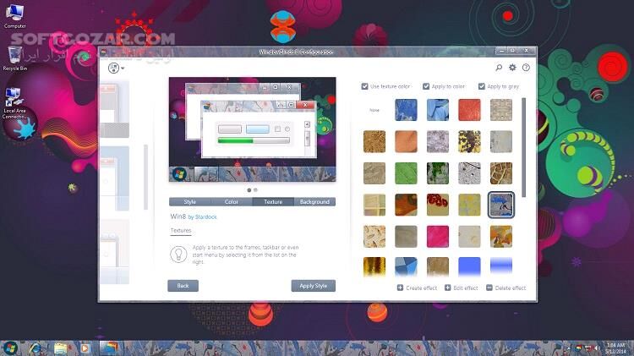
Task: Click the taskbar clock
Action: click(615, 348)
